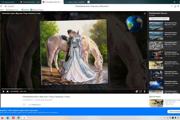Open the Microsoft Edge icon in the taskbar
180x120 pixels.
pyautogui.click(x=8, y=118)
